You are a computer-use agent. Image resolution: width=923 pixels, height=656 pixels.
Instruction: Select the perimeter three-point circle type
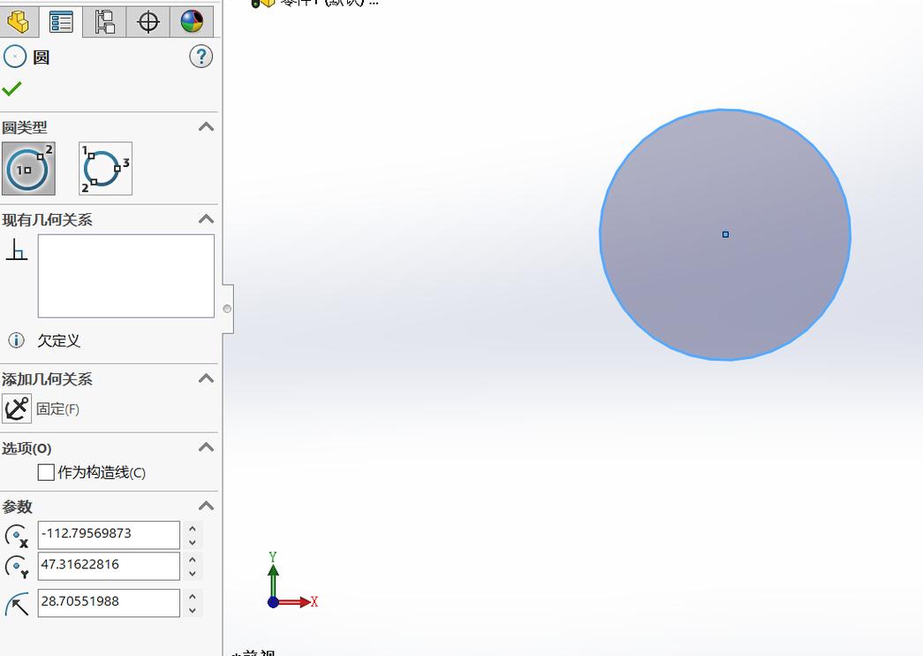105,169
